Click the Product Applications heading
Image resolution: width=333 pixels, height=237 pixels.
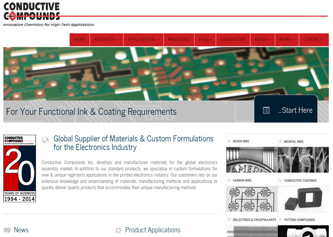(153, 230)
